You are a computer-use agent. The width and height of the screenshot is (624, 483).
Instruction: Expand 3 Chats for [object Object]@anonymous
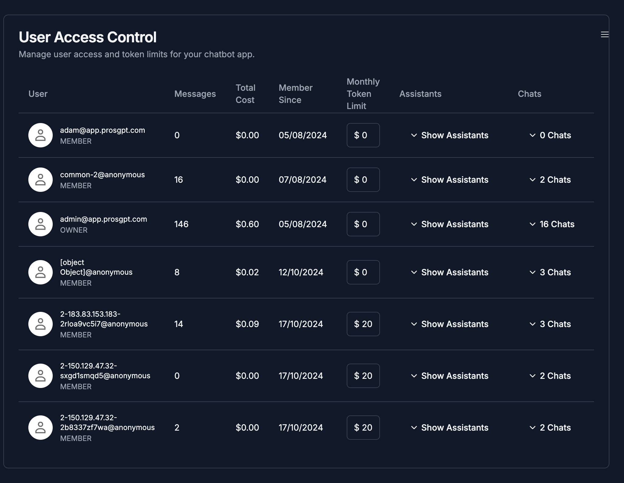point(550,272)
